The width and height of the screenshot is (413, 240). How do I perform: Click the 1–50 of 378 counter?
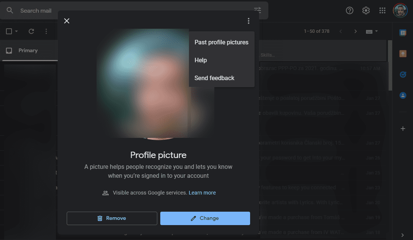pos(316,31)
